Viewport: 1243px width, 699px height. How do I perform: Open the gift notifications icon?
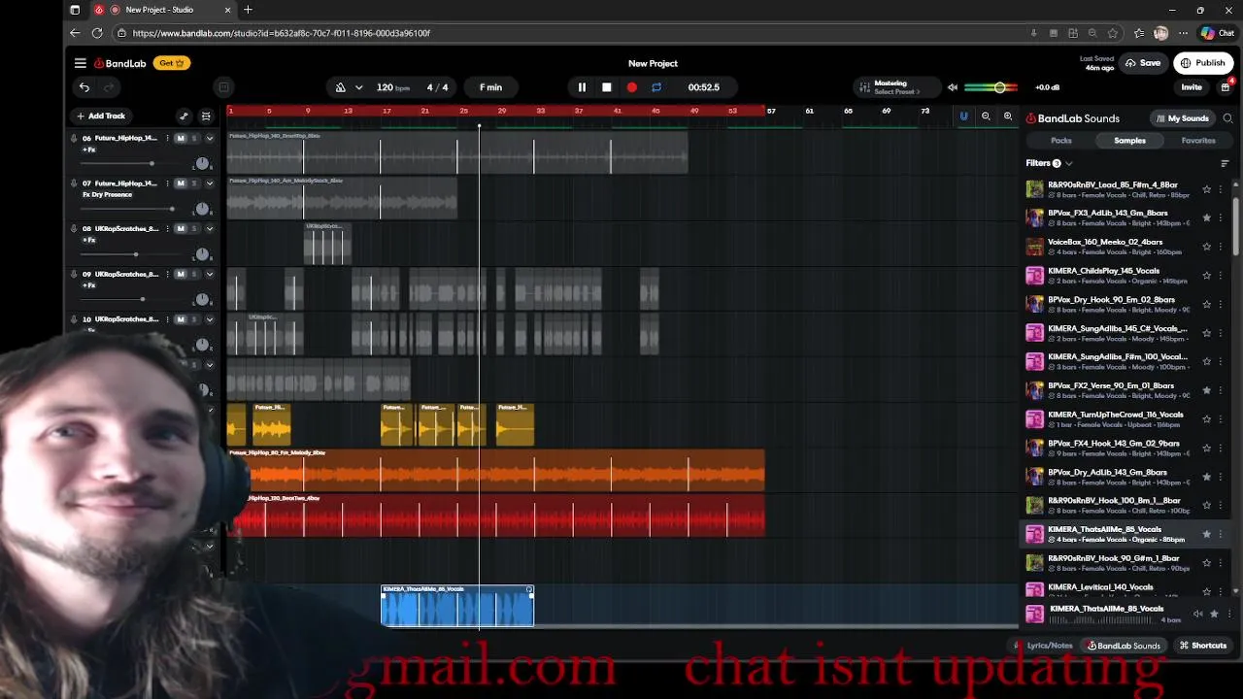[x=1226, y=87]
